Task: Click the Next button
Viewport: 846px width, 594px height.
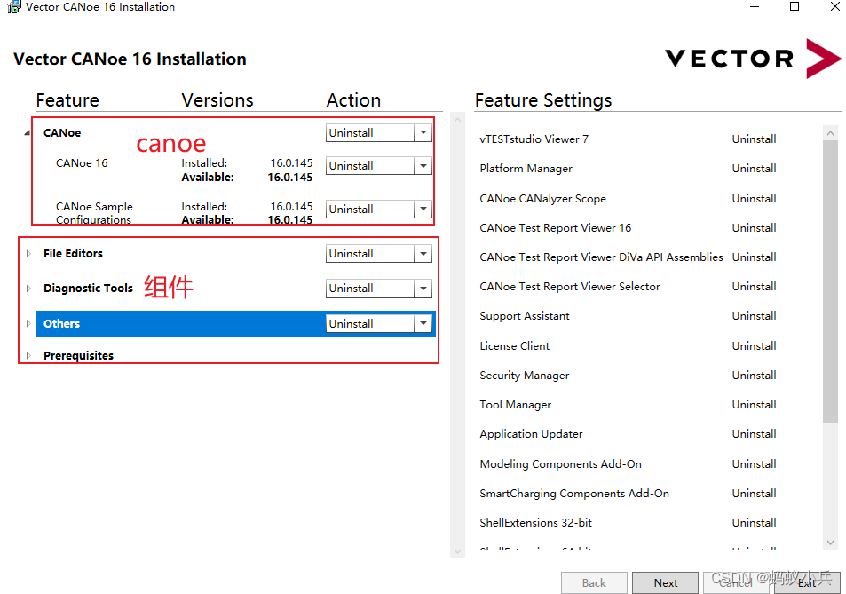Action: [664, 582]
